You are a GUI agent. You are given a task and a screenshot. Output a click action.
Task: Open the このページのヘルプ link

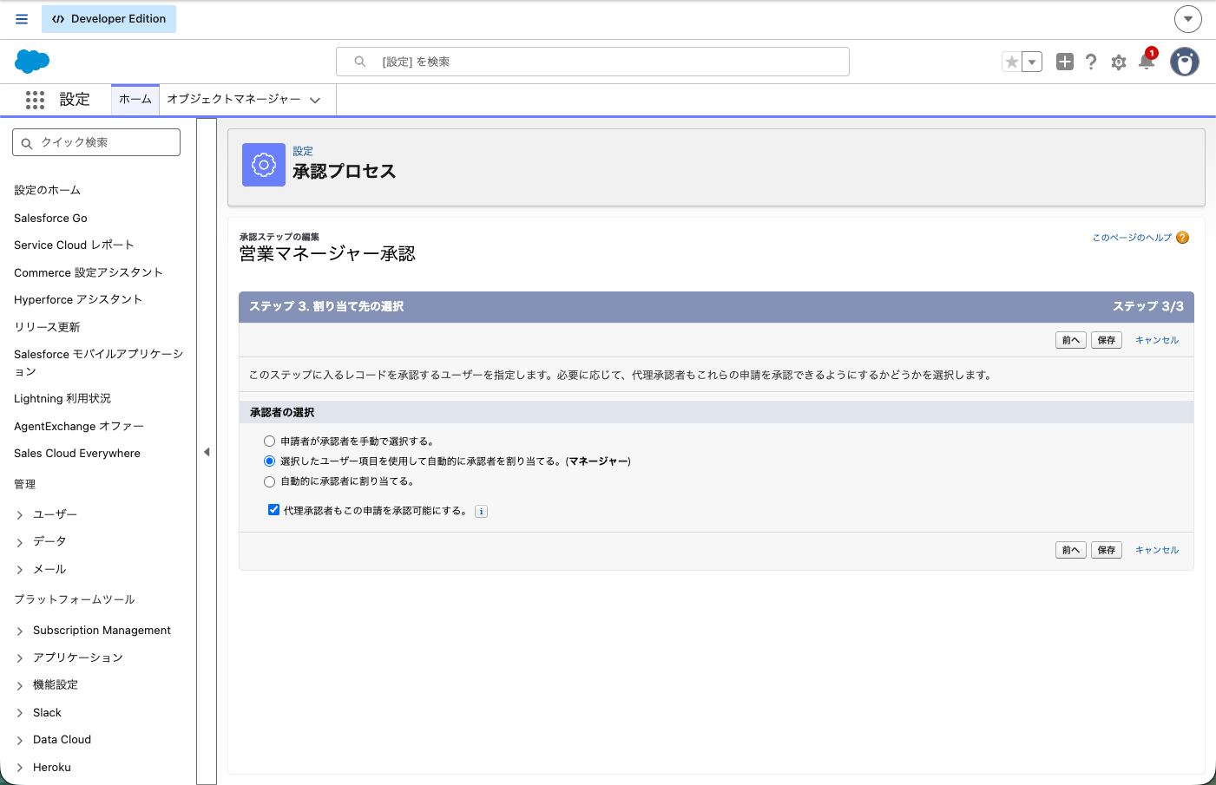(x=1132, y=238)
